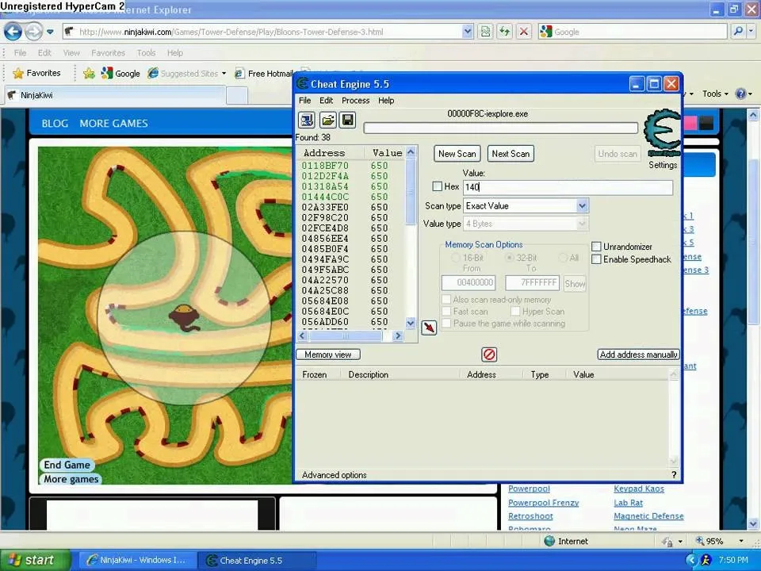Open the Value type dropdown

point(583,224)
